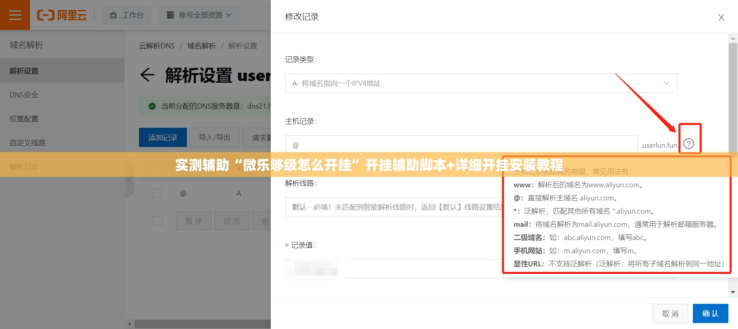
Task: Click the 取消 button
Action: point(671,313)
